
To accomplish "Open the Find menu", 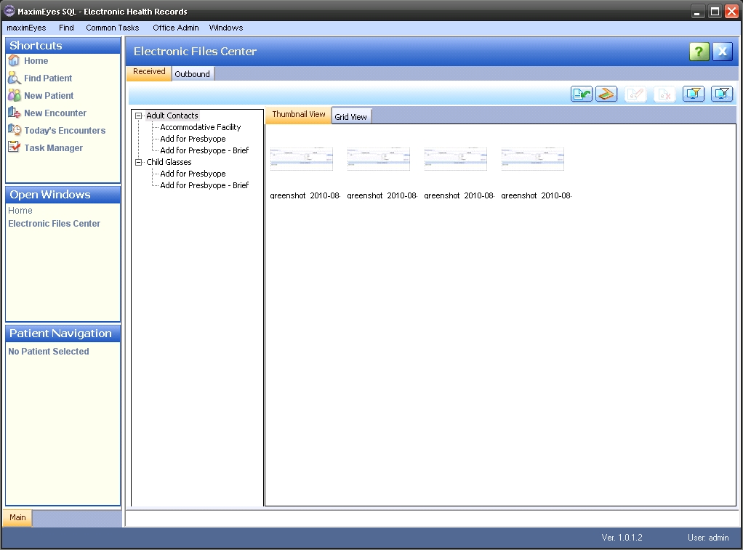I will click(66, 28).
